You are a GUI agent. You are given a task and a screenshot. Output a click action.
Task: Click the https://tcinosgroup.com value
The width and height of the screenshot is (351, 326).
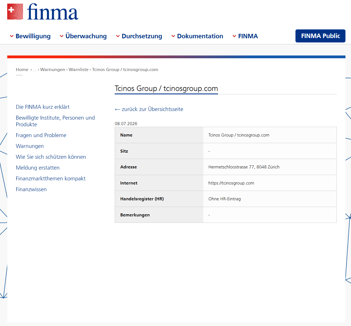coord(231,183)
